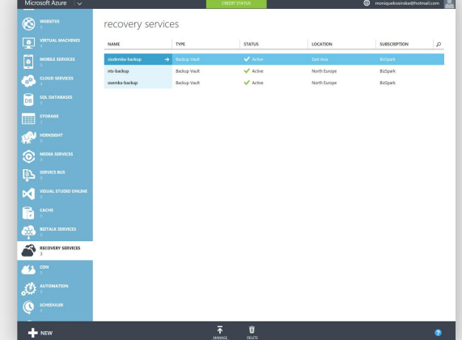Open the Websites section icon

coord(28,24)
